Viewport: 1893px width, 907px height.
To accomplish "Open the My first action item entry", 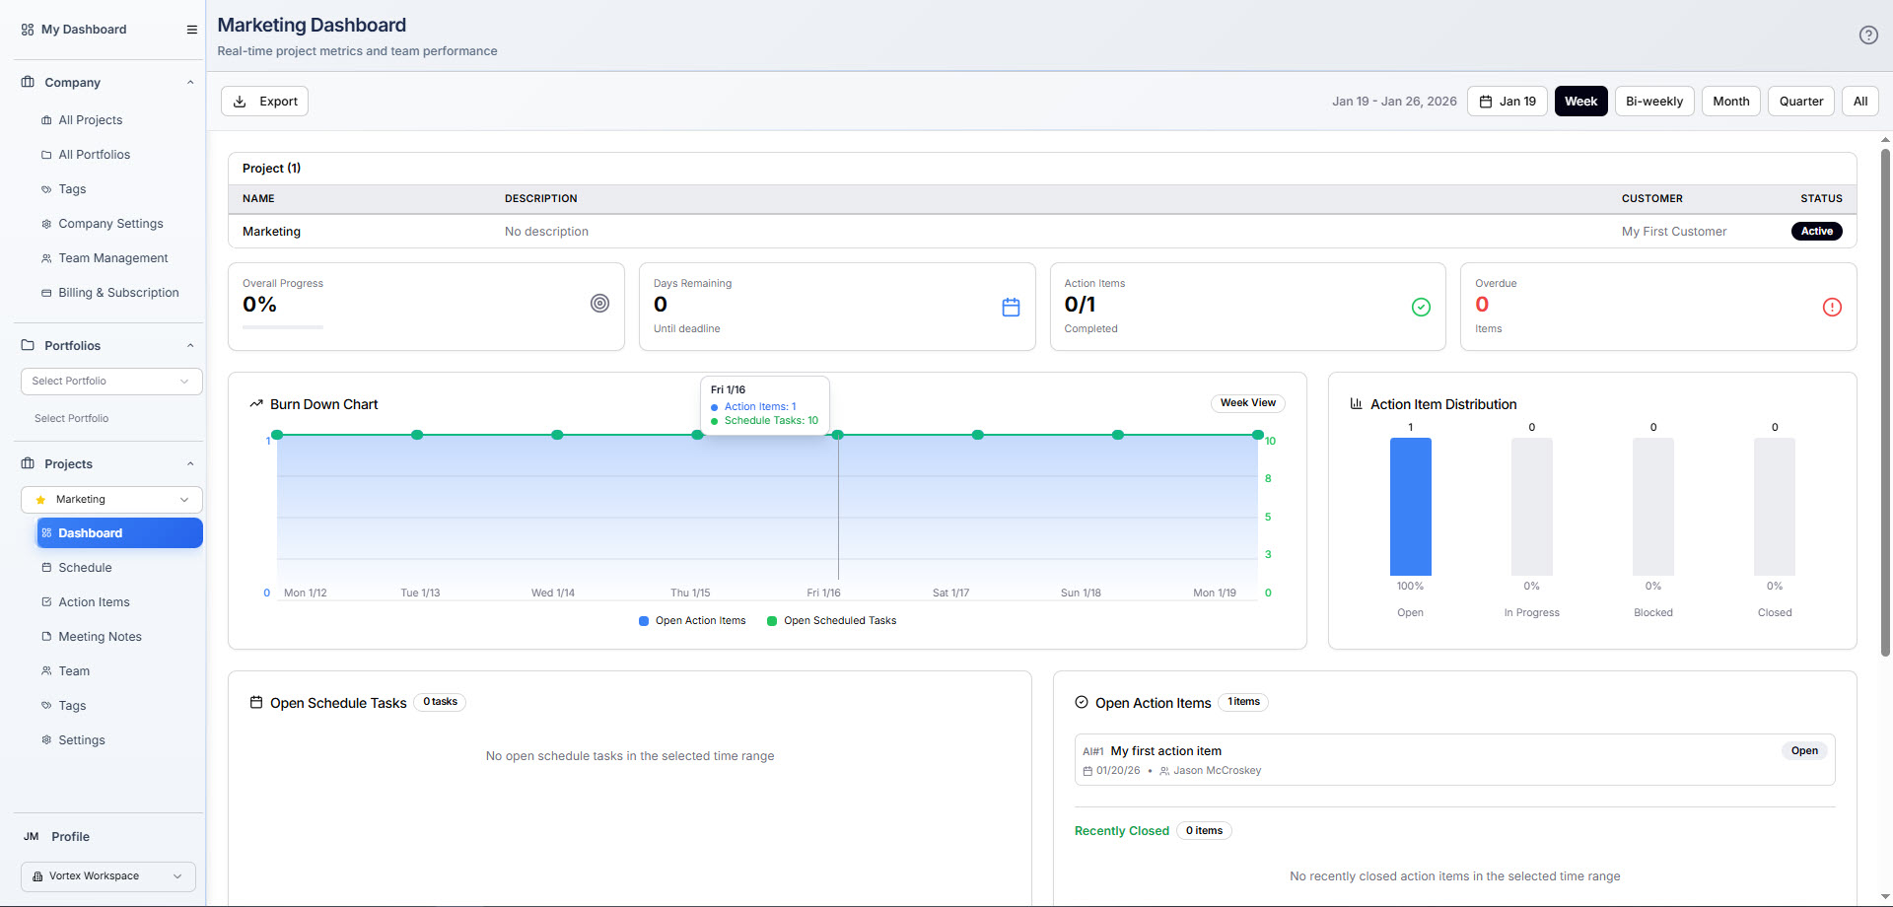I will (x=1165, y=751).
